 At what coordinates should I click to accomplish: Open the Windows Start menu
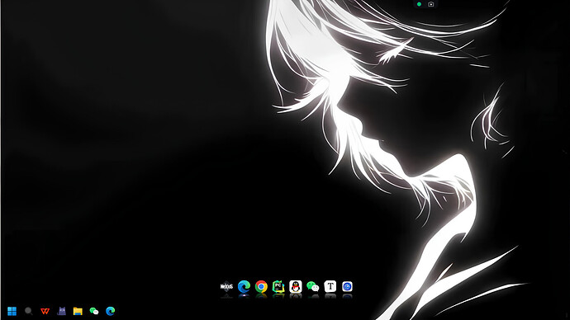point(12,311)
